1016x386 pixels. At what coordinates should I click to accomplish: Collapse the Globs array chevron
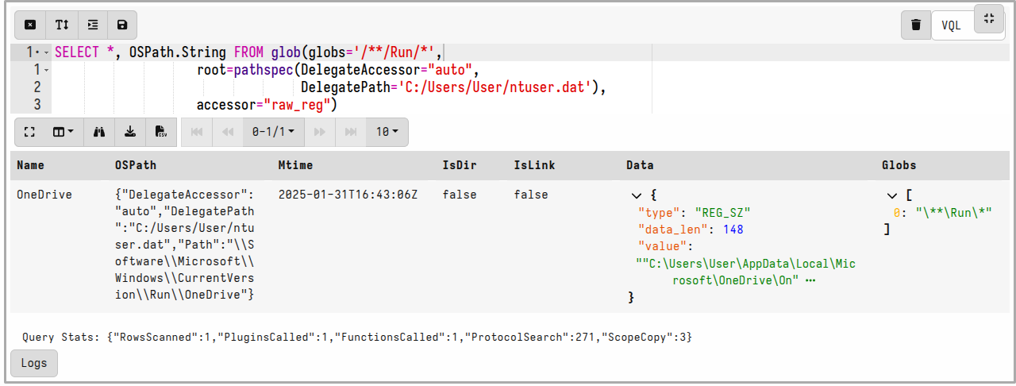(x=892, y=195)
